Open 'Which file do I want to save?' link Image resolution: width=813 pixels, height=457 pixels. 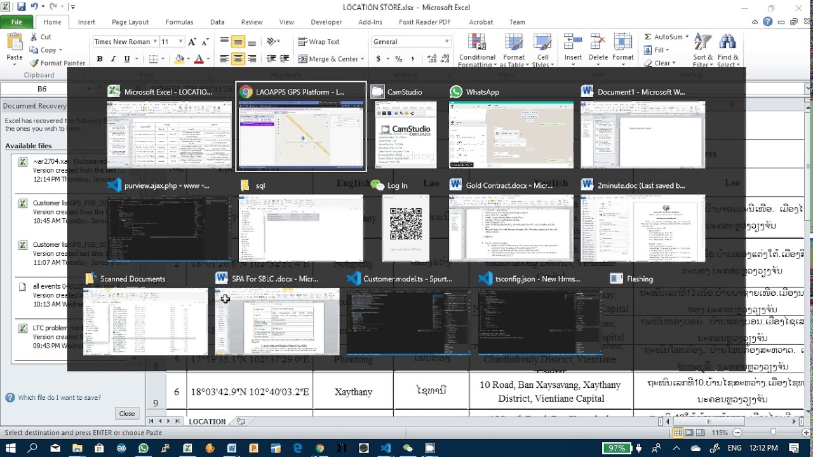pyautogui.click(x=59, y=398)
